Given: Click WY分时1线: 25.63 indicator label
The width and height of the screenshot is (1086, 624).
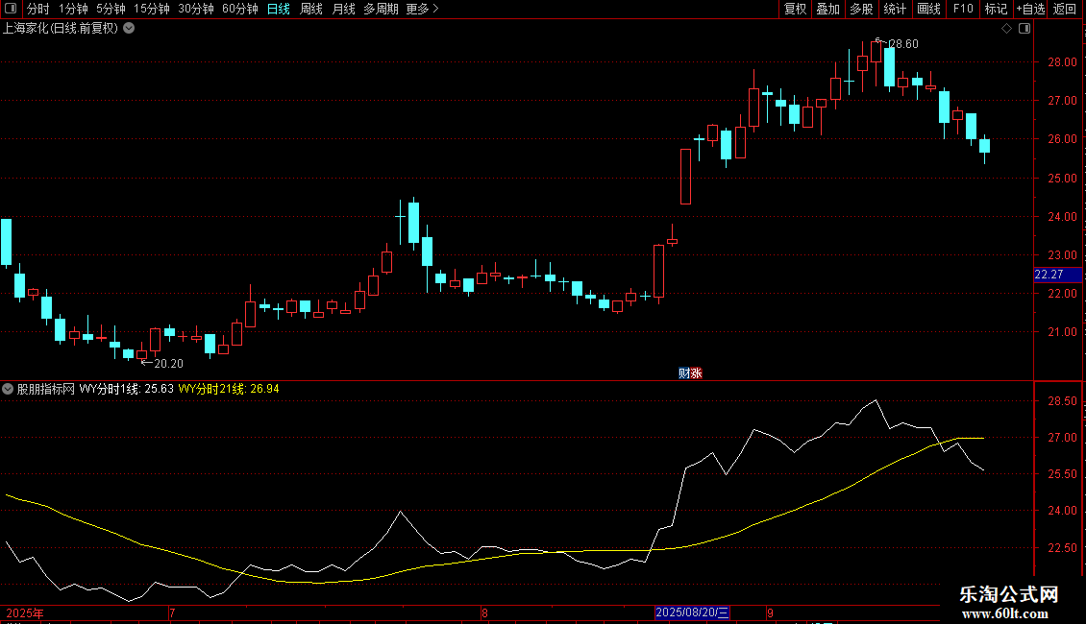Looking at the screenshot, I should (126, 389).
